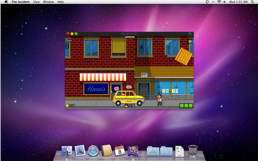Viewport: 258px width, 161px height.
Task: Click the floating TAXI sign above the cab
Action: tap(129, 87)
